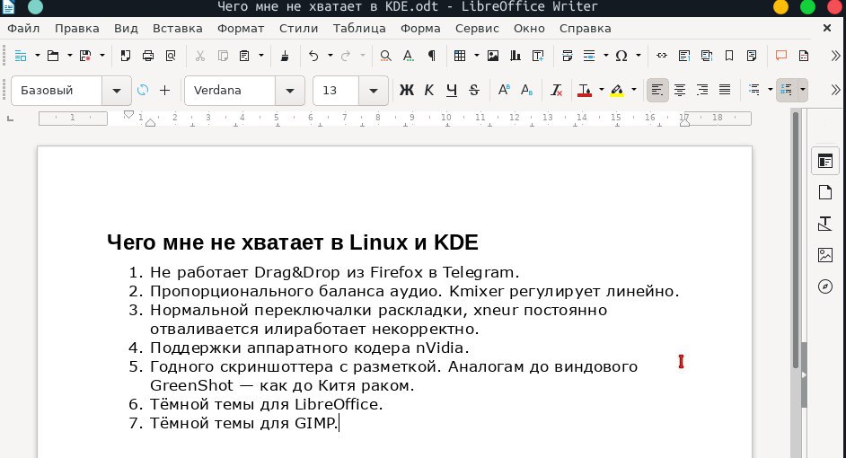
Task: Open Paste special dropdown arrow
Action: click(x=261, y=56)
